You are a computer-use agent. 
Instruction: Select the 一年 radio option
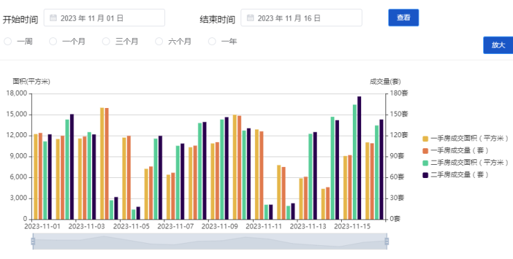tap(212, 42)
